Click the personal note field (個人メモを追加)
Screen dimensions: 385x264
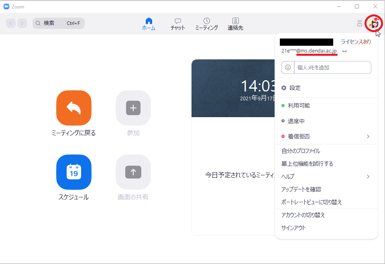[x=332, y=67]
